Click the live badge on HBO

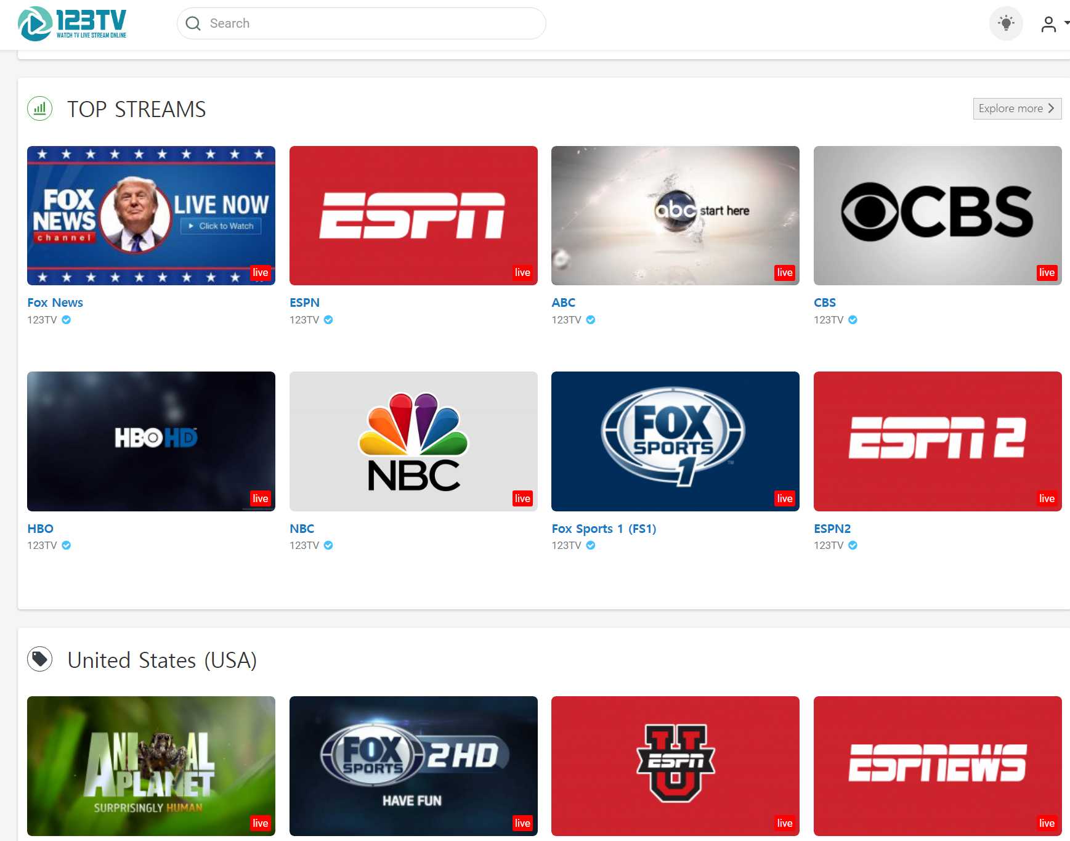[x=261, y=498]
